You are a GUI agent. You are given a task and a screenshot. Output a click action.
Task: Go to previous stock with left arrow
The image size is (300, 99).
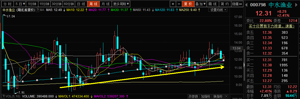pos(247,5)
